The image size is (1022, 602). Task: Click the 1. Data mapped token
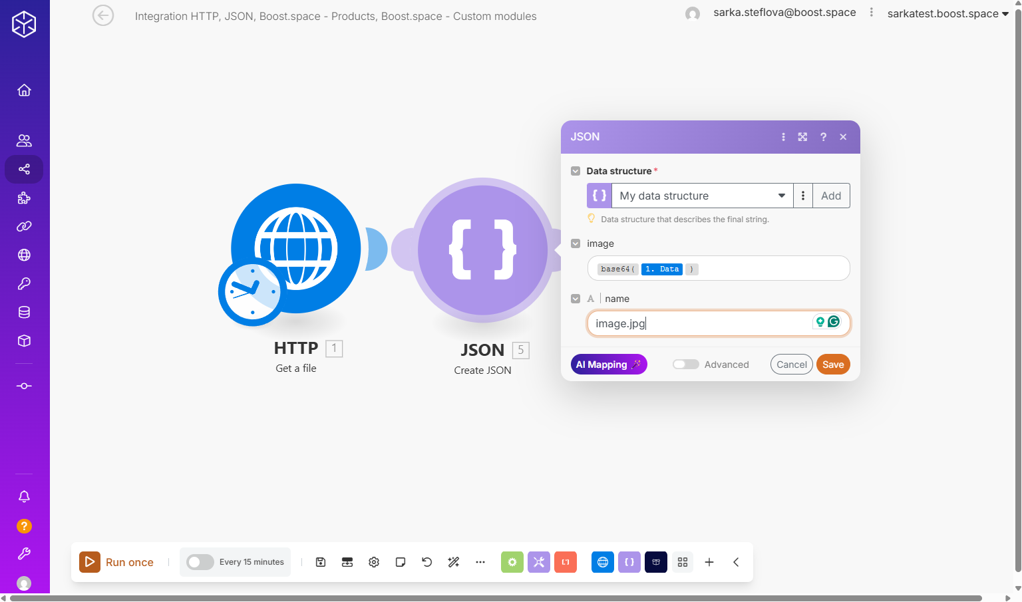click(662, 269)
